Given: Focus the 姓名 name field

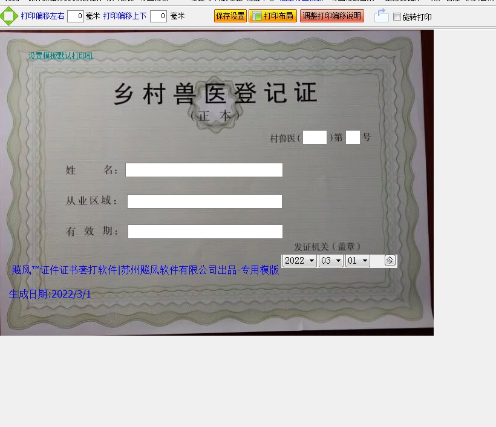Looking at the screenshot, I should click(204, 170).
